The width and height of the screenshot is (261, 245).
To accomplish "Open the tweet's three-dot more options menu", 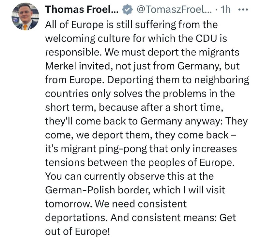I will click(243, 10).
